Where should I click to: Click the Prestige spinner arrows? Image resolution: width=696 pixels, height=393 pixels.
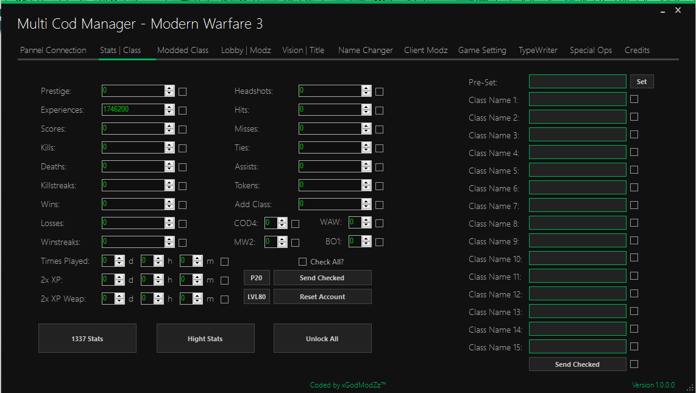[169, 91]
